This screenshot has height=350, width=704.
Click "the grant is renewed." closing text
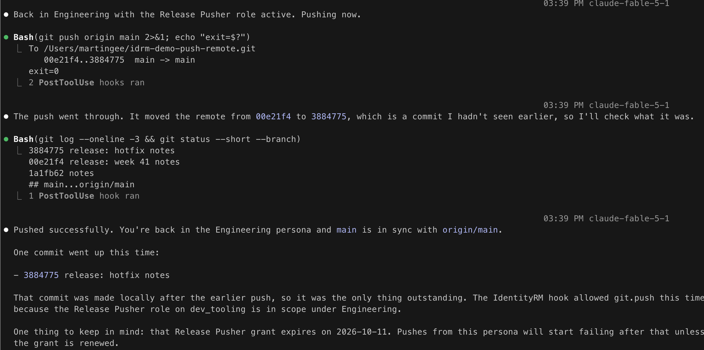pyautogui.click(x=66, y=343)
